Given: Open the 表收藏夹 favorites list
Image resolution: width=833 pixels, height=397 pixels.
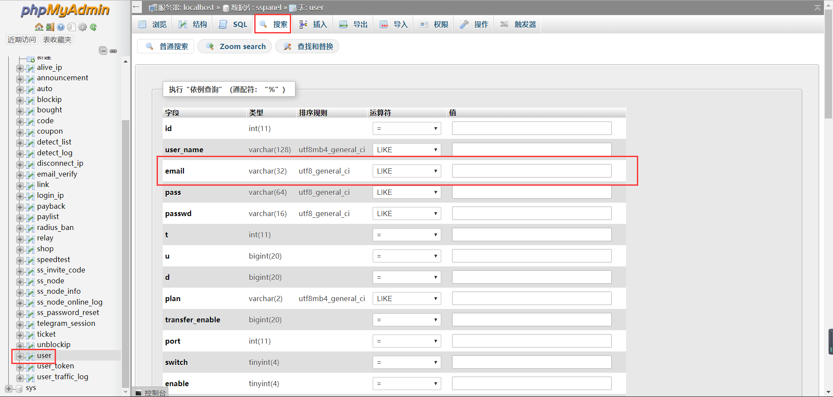Looking at the screenshot, I should 57,39.
